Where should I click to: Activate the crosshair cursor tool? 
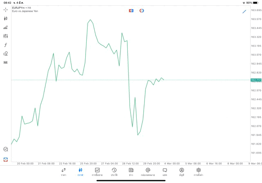coord(6,9)
